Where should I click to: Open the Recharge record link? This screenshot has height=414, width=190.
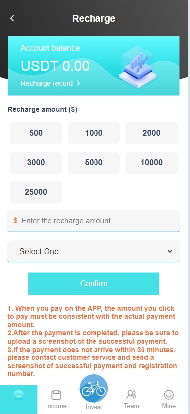click(x=50, y=83)
